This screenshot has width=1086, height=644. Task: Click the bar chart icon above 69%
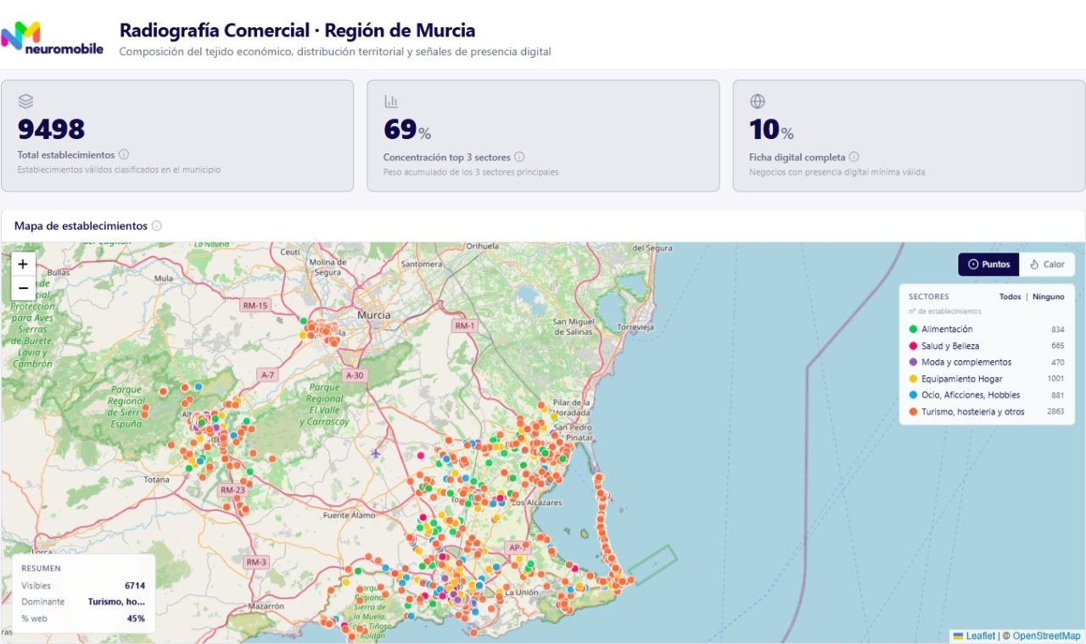coord(391,102)
